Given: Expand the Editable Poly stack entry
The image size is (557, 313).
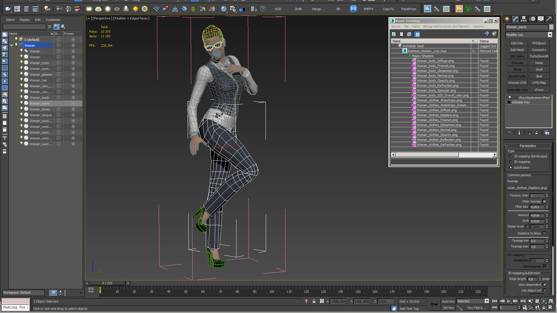Looking at the screenshot, I should pyautogui.click(x=509, y=102).
